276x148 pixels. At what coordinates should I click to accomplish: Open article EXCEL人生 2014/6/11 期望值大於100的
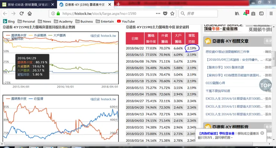[234, 107]
